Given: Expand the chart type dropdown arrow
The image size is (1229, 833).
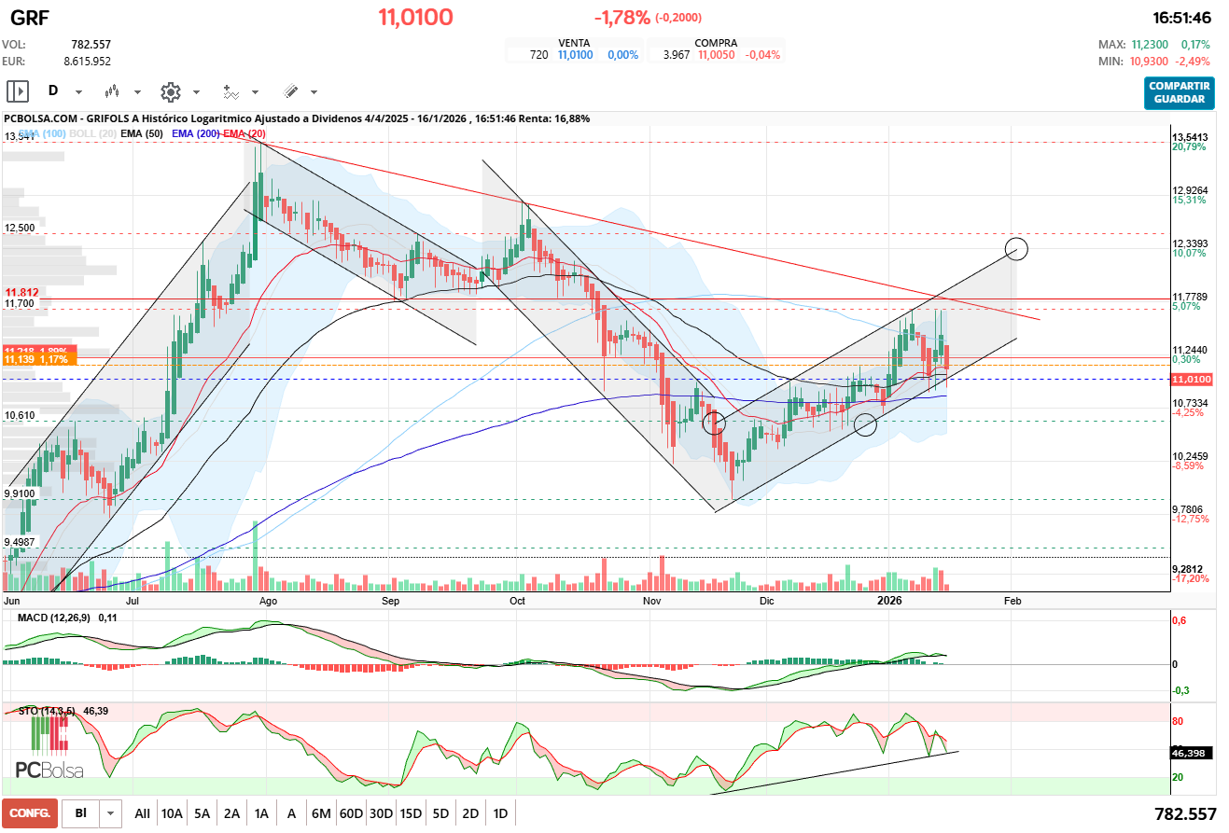Looking at the screenshot, I should pos(137,92).
